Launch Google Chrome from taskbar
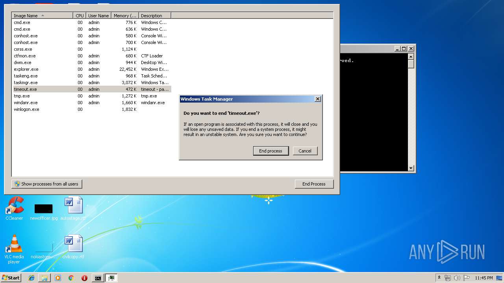This screenshot has height=283, width=504. [x=71, y=278]
